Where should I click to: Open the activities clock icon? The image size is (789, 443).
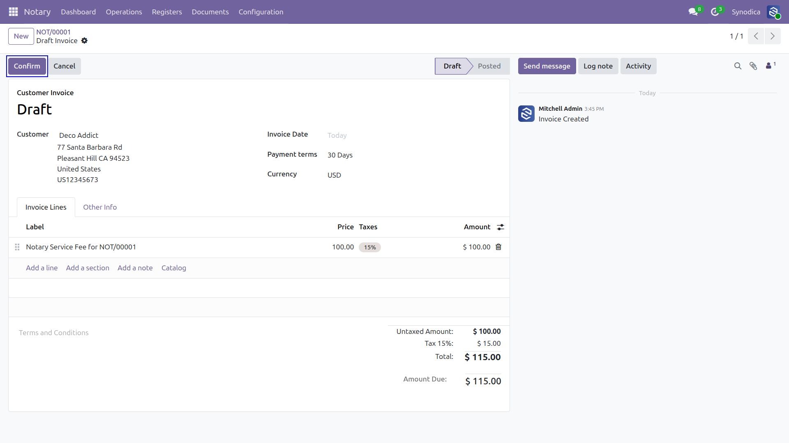point(715,12)
